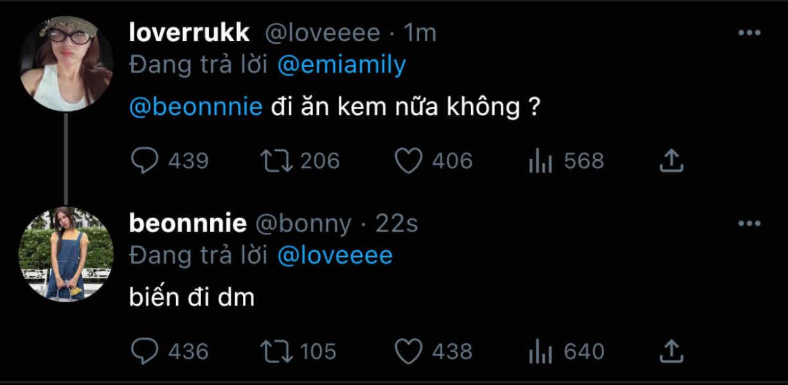View analytics icon on loverrukk's tweet
Viewport: 788px width, 385px height.
coord(541,161)
